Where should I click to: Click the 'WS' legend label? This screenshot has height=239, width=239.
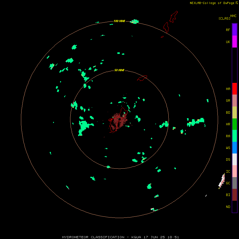228,148
